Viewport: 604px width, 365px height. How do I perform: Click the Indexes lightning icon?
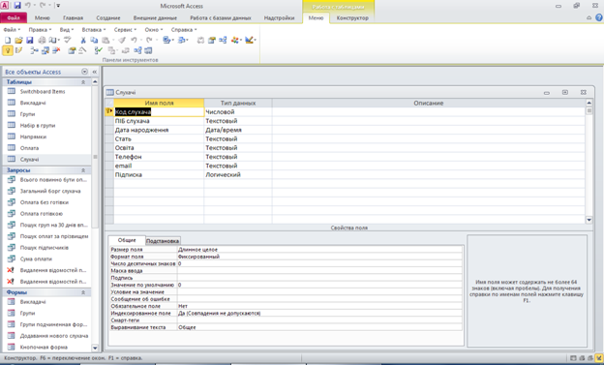coord(18,50)
